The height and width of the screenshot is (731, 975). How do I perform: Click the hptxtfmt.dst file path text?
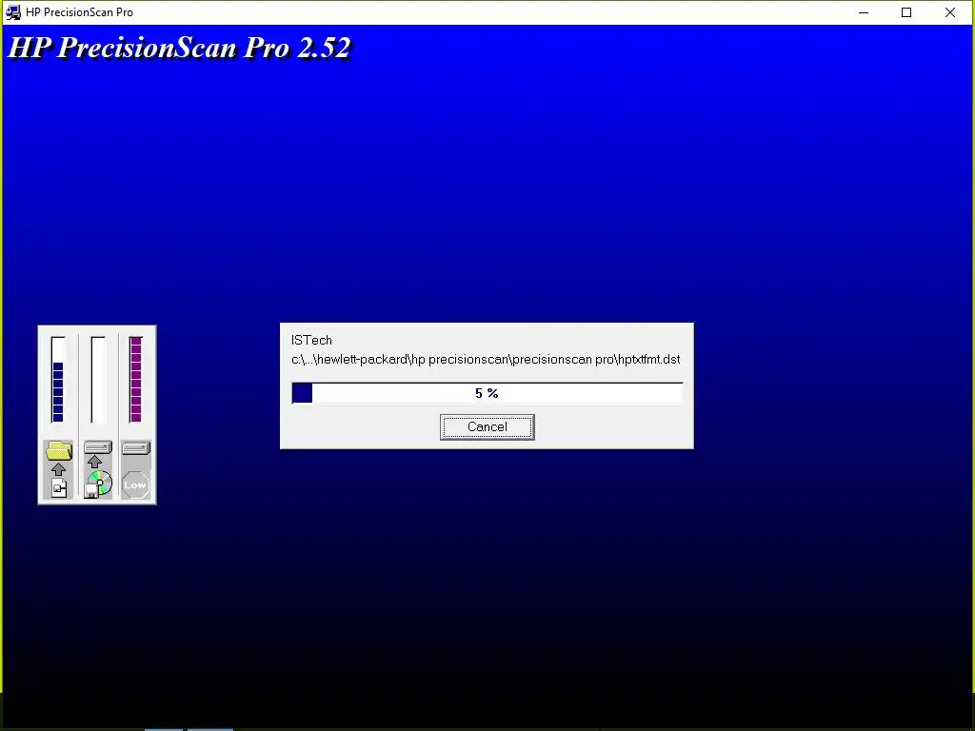tap(486, 359)
